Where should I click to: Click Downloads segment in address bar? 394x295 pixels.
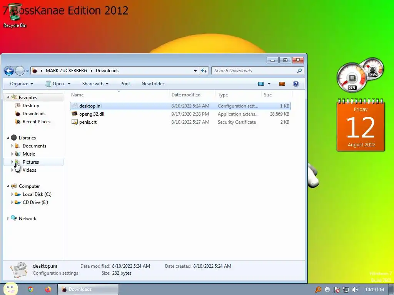pos(107,71)
